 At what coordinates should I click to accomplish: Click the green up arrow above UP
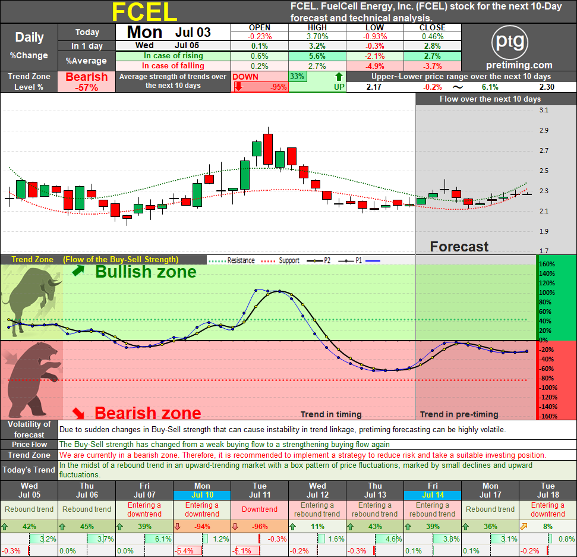coord(339,77)
